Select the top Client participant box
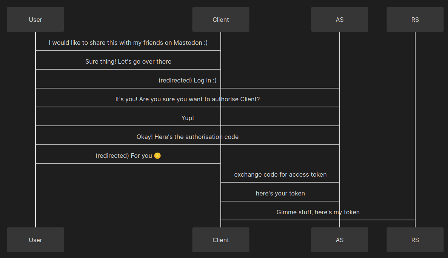The height and width of the screenshot is (258, 448). [x=221, y=20]
